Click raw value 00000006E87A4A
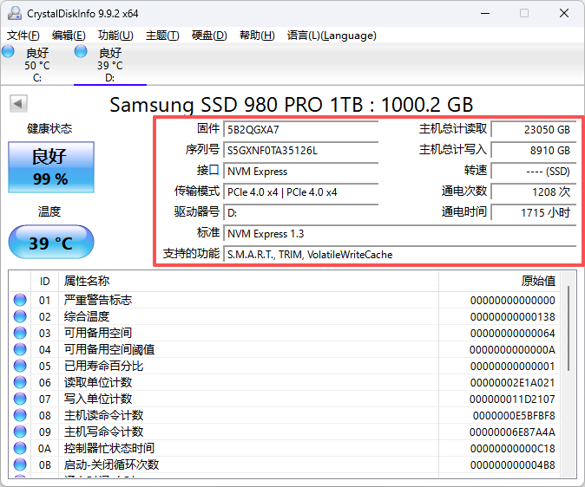The width and height of the screenshot is (585, 487). 512,432
